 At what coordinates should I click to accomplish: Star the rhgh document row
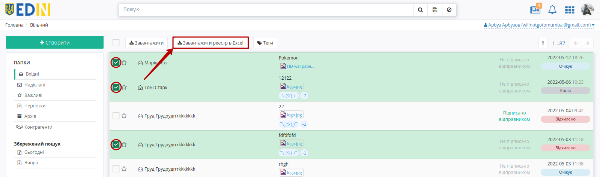pyautogui.click(x=124, y=169)
